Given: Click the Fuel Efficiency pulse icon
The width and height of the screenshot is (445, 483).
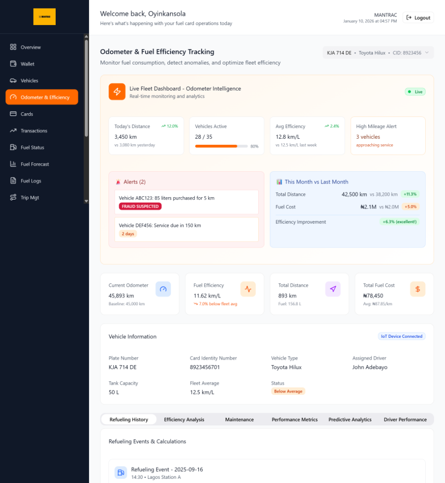Looking at the screenshot, I should (x=248, y=289).
